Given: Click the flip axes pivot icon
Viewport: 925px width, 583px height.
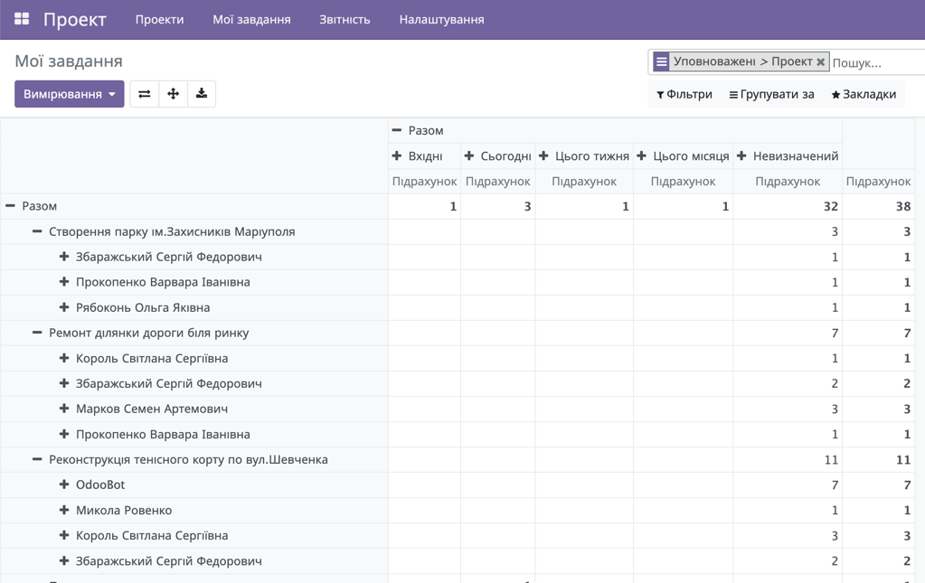Looking at the screenshot, I should pos(144,93).
